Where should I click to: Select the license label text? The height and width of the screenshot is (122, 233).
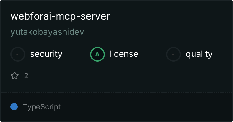click(124, 54)
